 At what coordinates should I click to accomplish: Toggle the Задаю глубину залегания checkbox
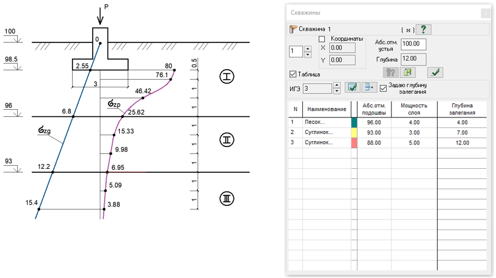(383, 88)
